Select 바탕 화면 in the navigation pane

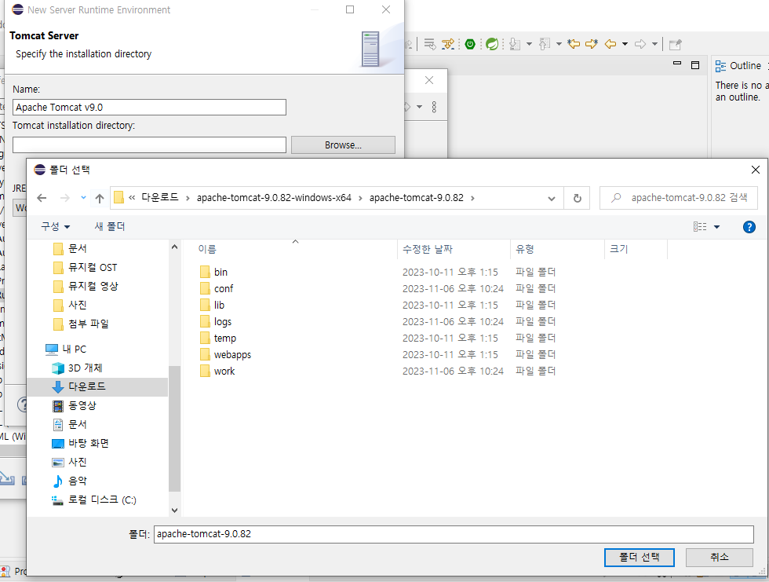88,443
